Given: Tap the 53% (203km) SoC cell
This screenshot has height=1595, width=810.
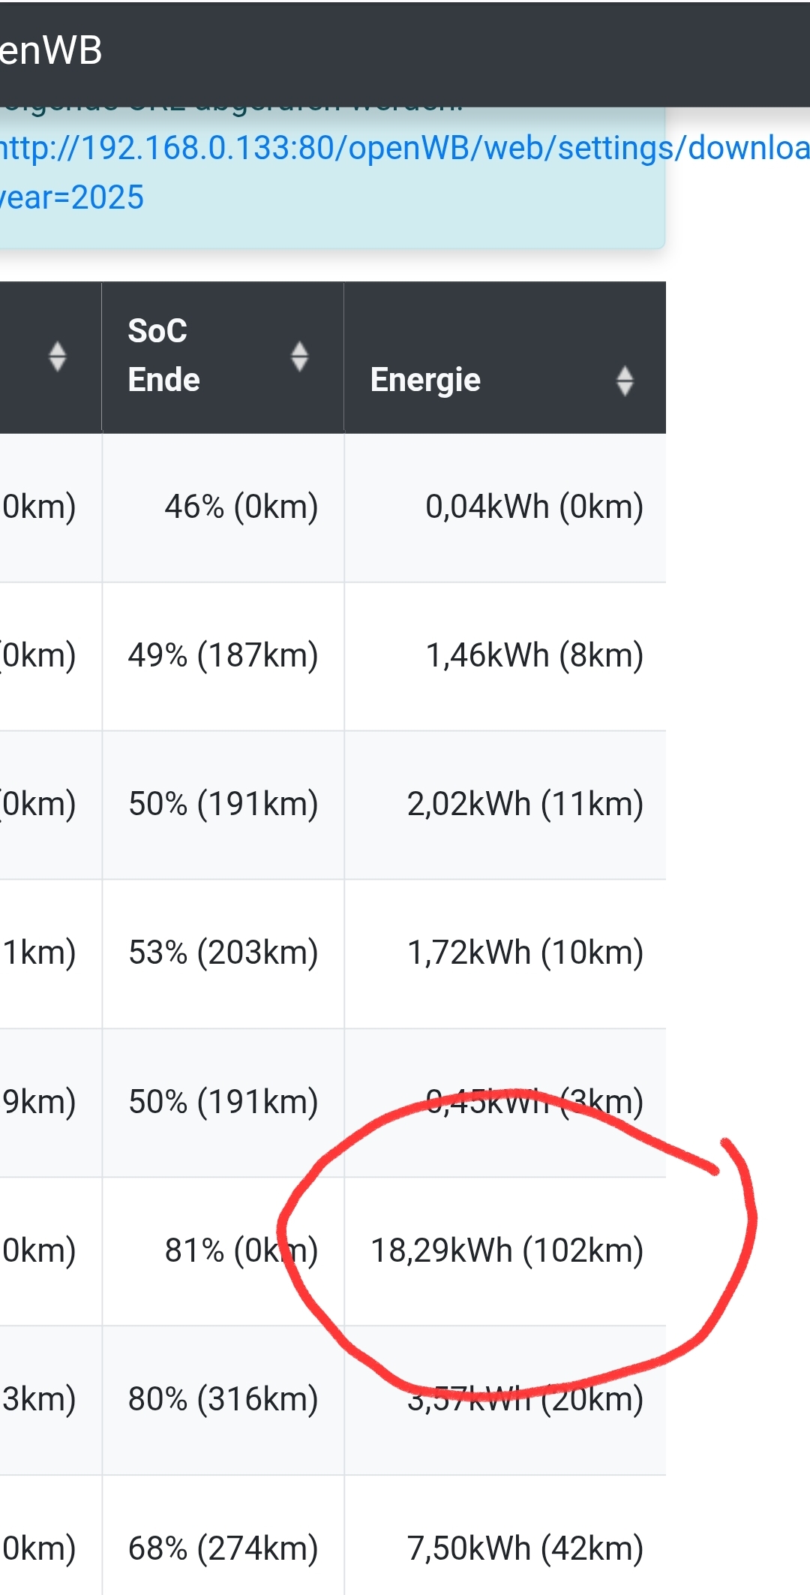Looking at the screenshot, I should click(x=223, y=952).
